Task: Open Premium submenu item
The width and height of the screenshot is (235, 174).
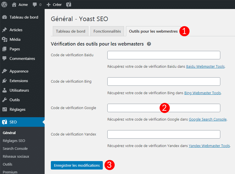Action: point(10,172)
